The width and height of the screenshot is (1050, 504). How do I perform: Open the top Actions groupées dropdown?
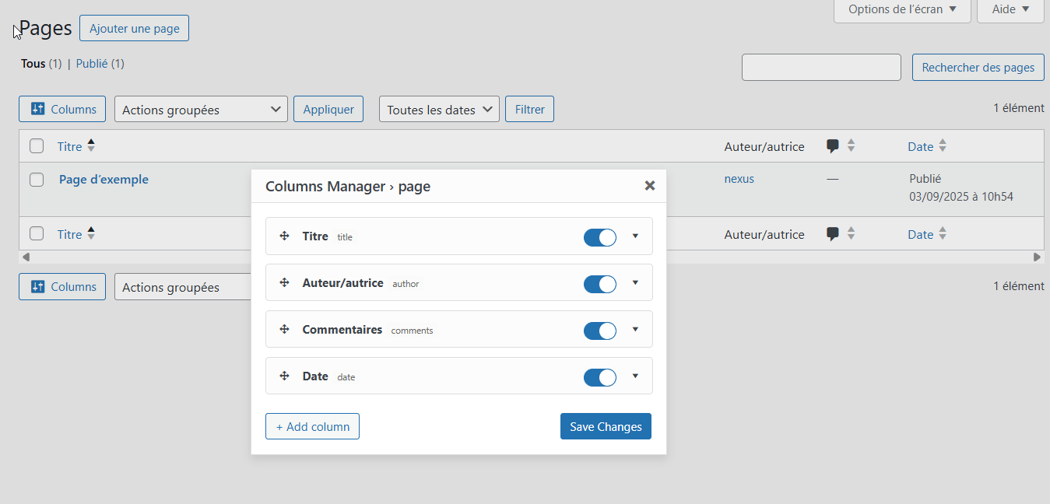pos(201,109)
